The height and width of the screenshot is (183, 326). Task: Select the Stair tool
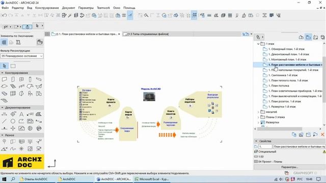tap(13, 86)
